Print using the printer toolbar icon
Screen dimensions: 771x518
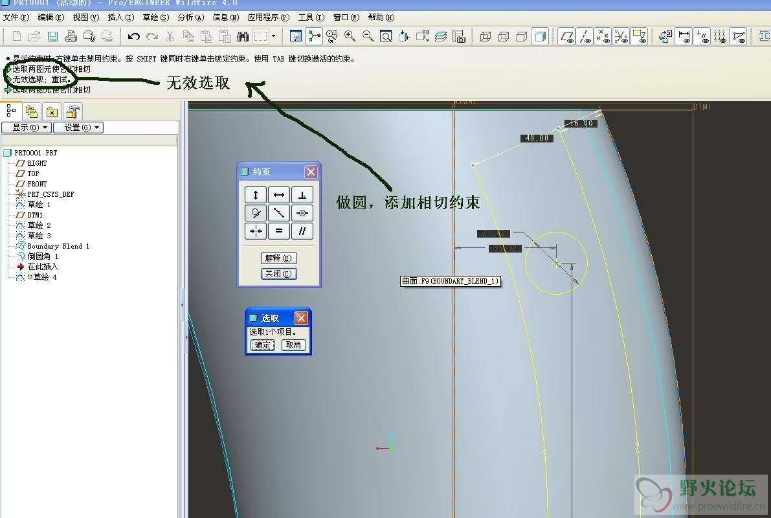click(71, 36)
